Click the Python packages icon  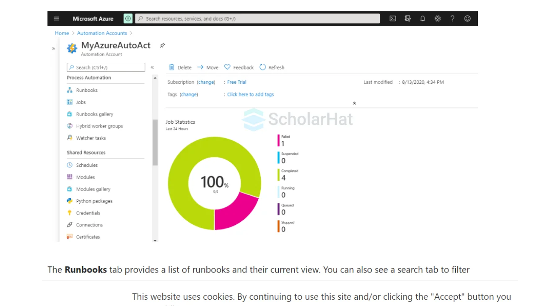coord(70,201)
